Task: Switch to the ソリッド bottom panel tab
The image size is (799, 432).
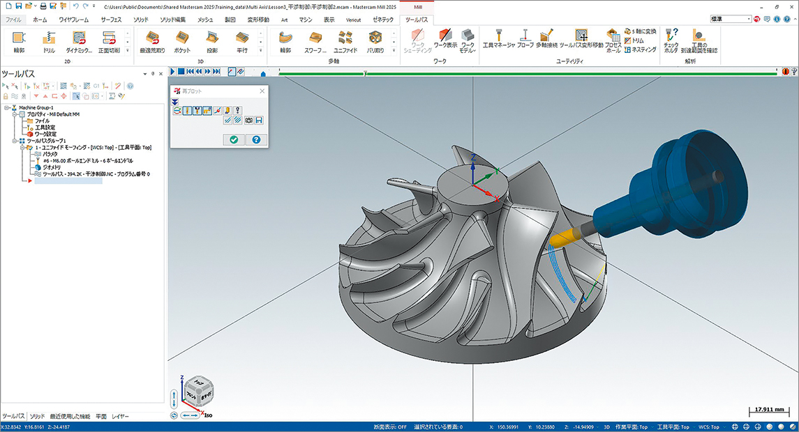Action: coord(37,416)
